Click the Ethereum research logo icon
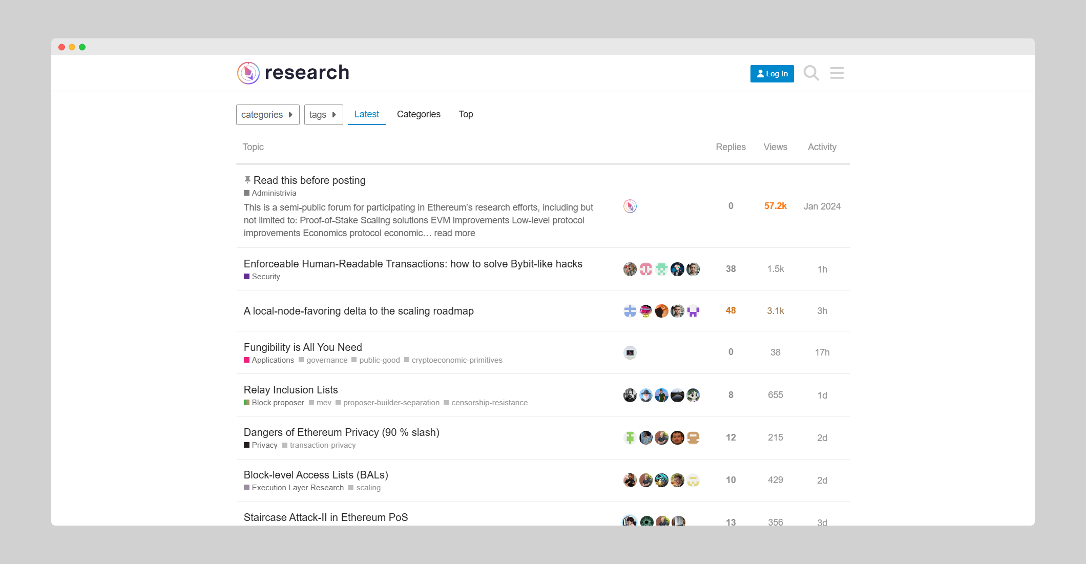 tap(248, 73)
